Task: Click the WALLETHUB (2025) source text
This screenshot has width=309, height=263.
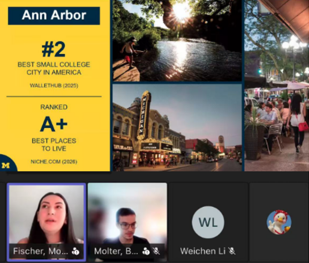Action: [54, 86]
